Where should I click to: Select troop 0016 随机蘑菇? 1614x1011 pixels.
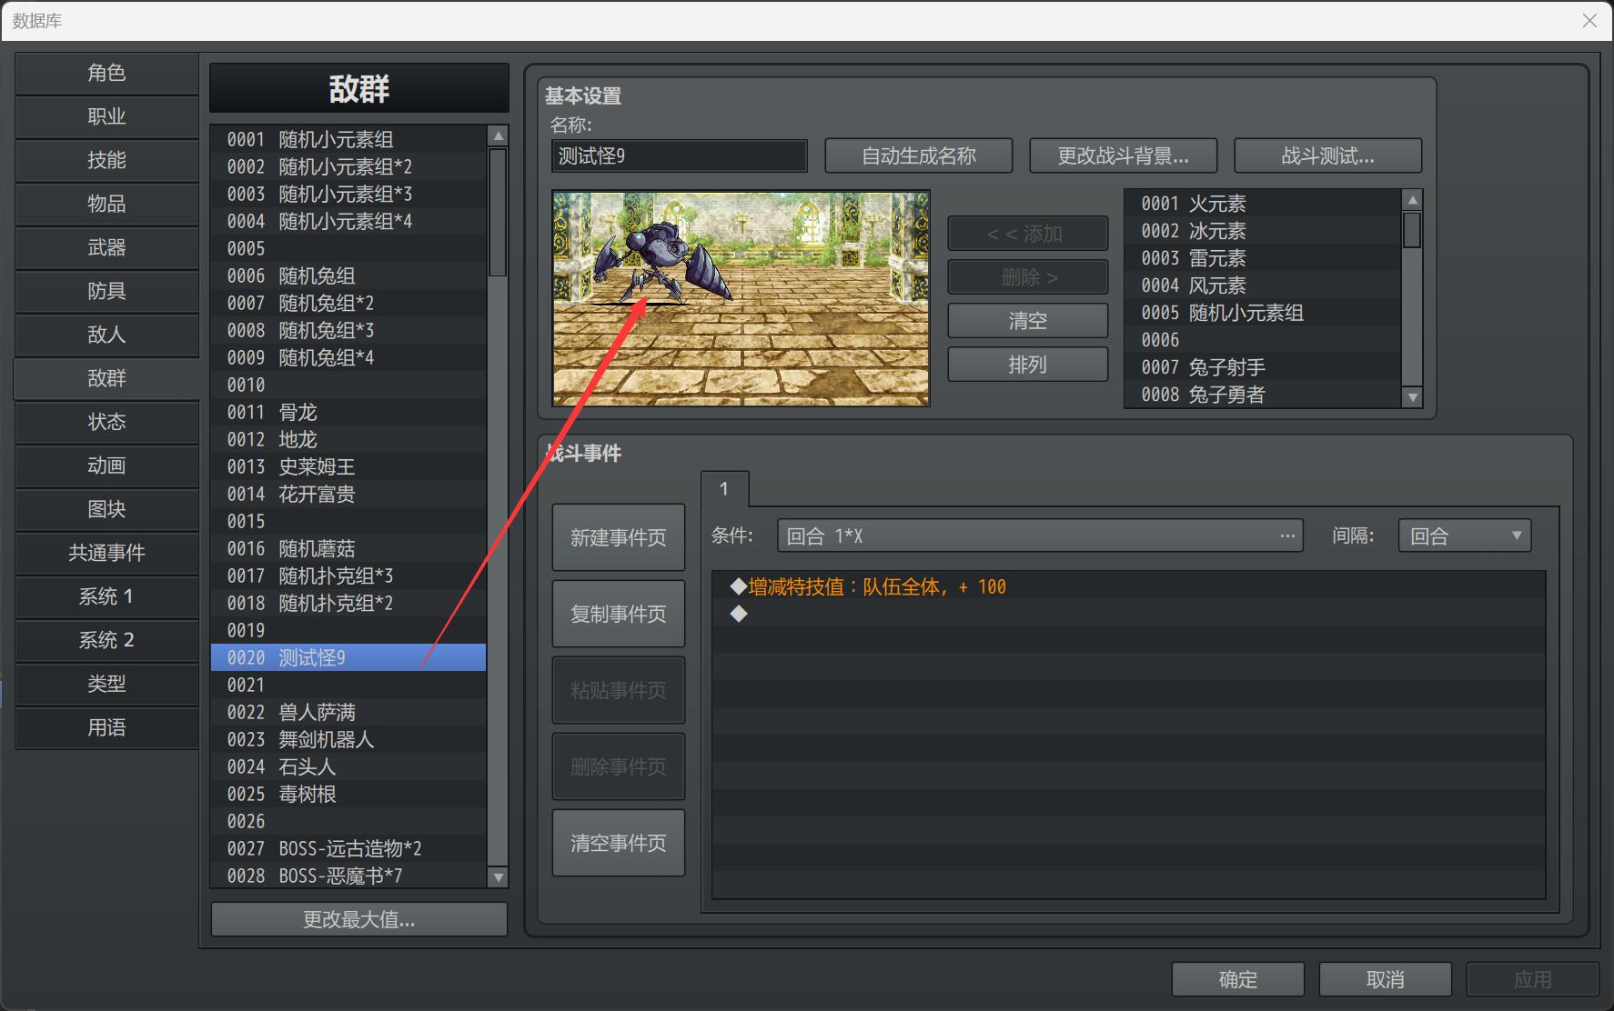click(x=348, y=548)
